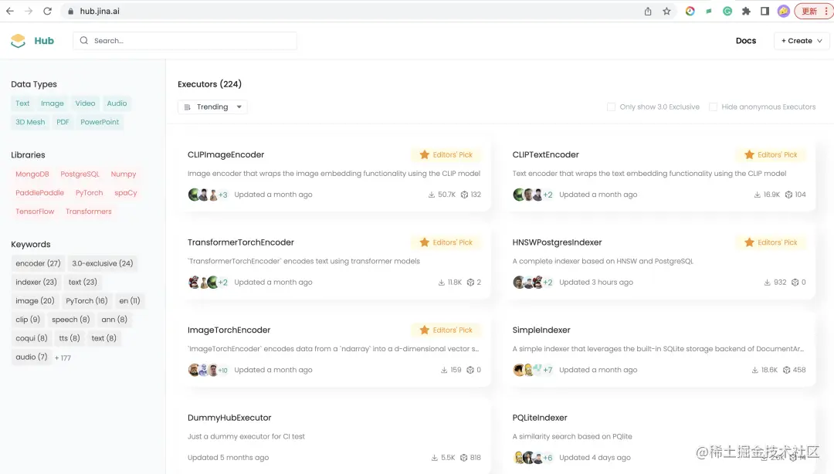Go back with the browser back arrow
The image size is (834, 474).
tap(10, 11)
